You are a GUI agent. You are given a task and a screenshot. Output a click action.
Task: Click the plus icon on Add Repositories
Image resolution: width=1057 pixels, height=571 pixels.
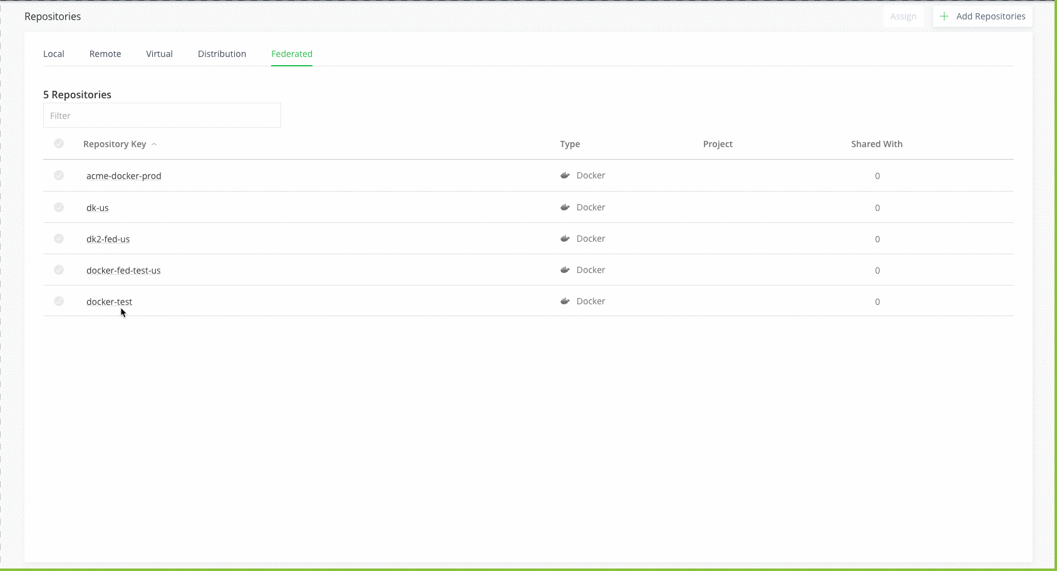(x=943, y=16)
